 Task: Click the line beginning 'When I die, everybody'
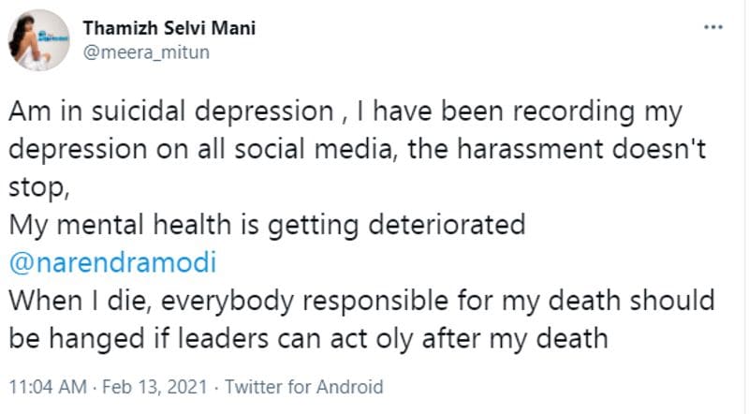(361, 302)
